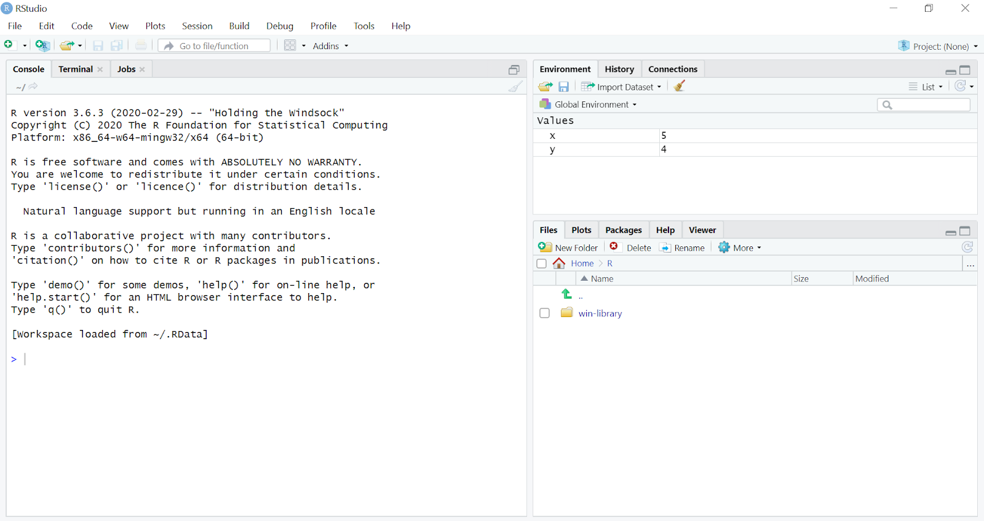Switch to the Viewer tab
The width and height of the screenshot is (984, 521).
tap(702, 230)
